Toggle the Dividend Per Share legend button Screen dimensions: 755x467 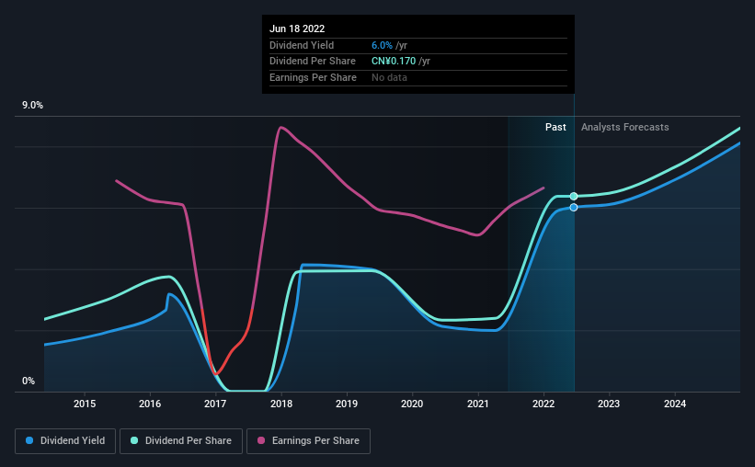click(181, 441)
